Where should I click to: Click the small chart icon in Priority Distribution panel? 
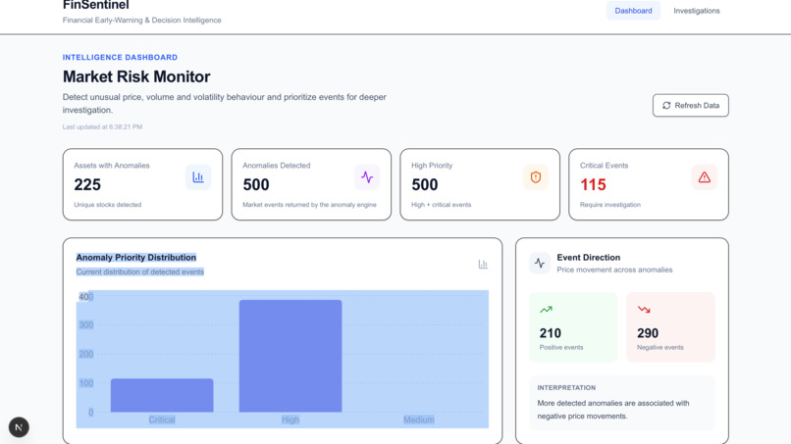483,264
